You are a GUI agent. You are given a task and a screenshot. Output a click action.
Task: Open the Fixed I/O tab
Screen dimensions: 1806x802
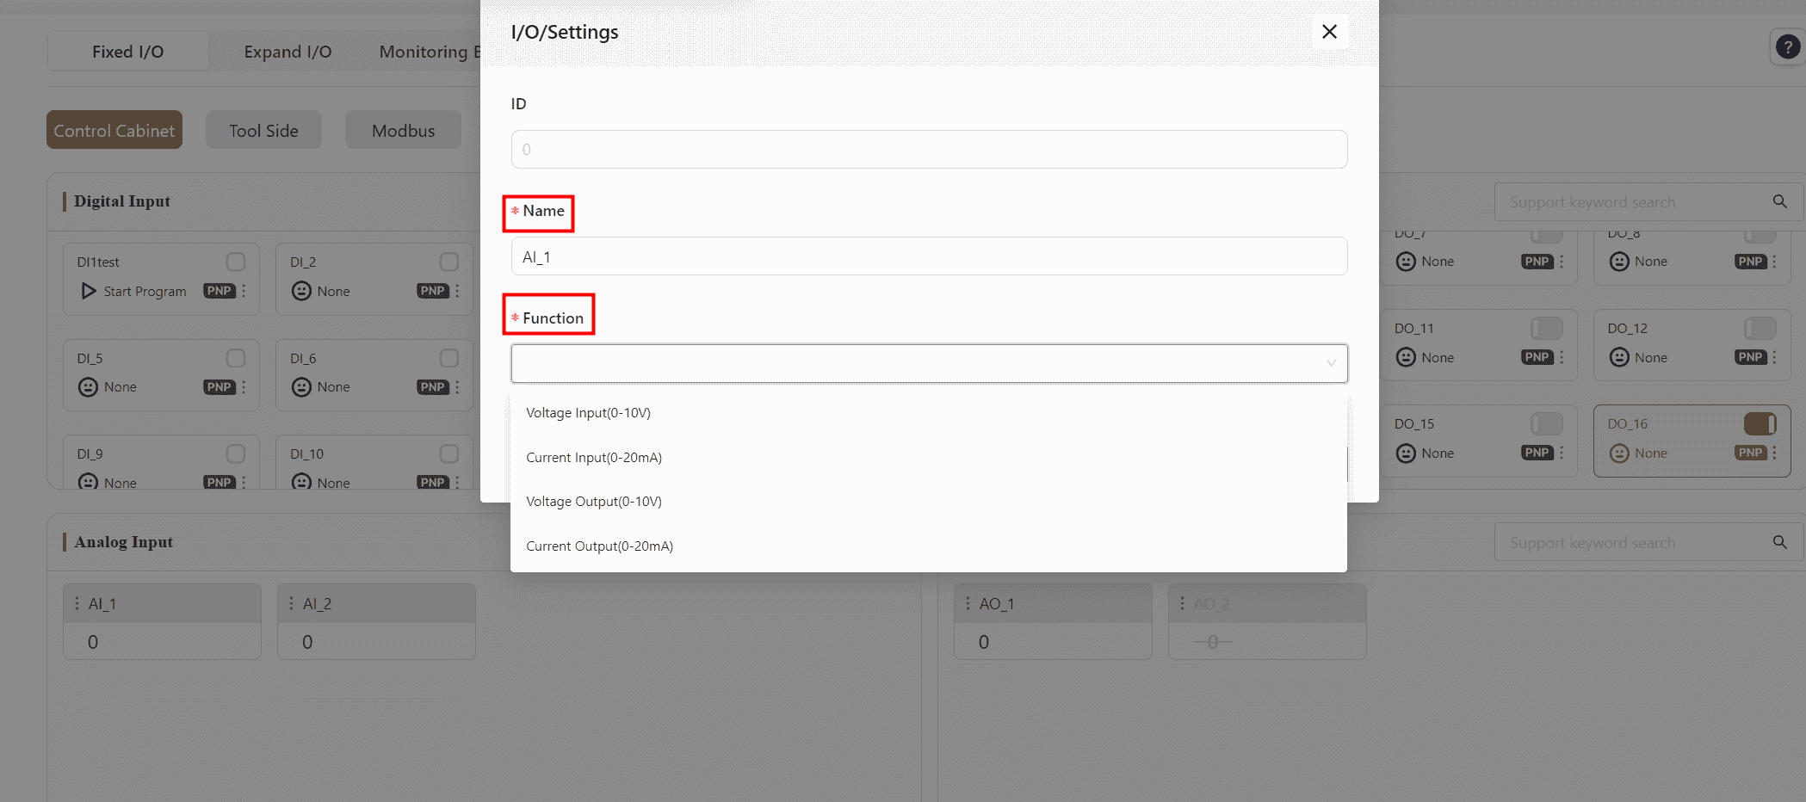click(127, 52)
